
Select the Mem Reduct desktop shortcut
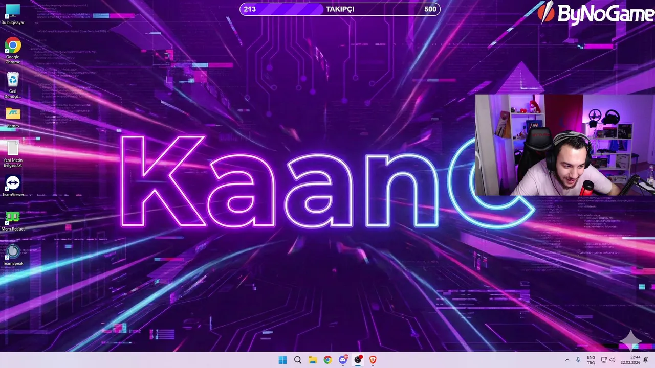click(x=13, y=220)
